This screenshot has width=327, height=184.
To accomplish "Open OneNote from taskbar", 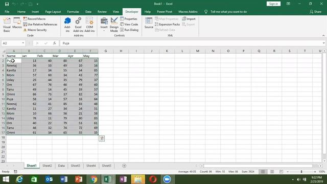I will (123, 179).
